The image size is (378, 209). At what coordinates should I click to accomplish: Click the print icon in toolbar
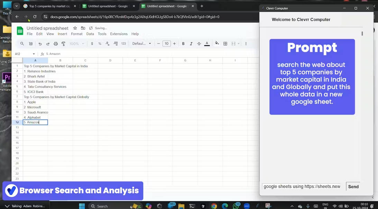click(x=56, y=44)
